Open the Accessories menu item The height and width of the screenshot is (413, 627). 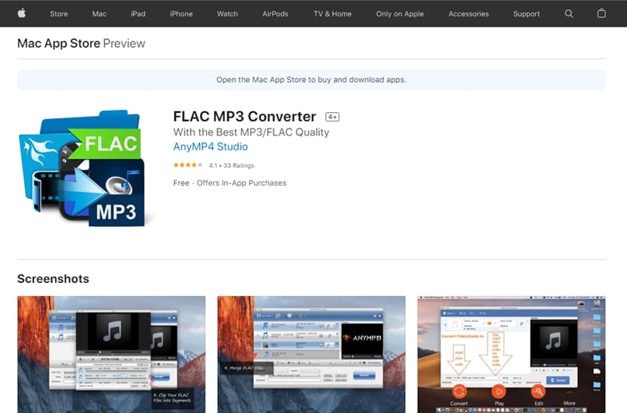[x=468, y=13]
